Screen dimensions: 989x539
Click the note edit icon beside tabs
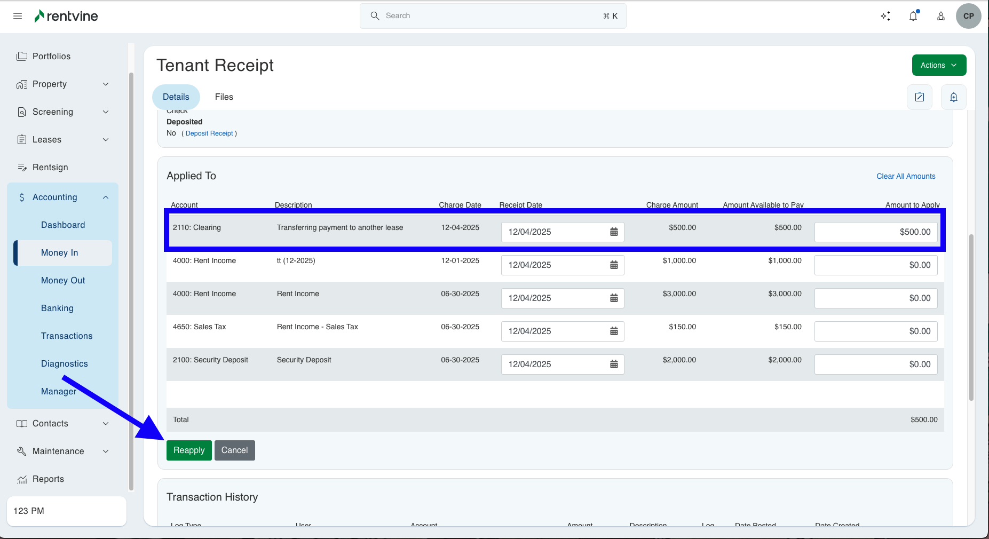click(x=919, y=97)
